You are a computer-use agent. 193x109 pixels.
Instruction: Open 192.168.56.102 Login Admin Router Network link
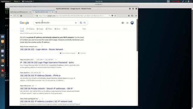42,49
